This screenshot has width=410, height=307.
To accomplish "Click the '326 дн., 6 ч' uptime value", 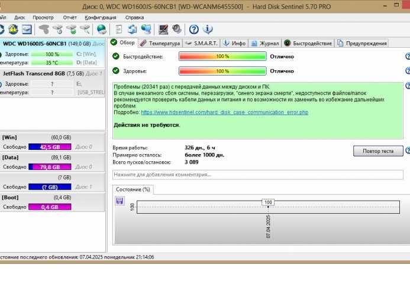I will point(200,148).
